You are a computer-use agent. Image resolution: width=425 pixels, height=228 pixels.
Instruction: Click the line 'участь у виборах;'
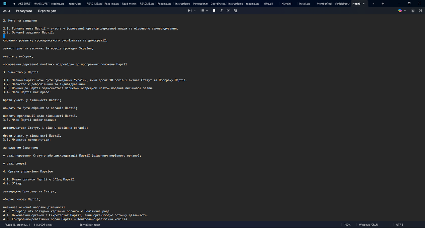[x=18, y=56]
